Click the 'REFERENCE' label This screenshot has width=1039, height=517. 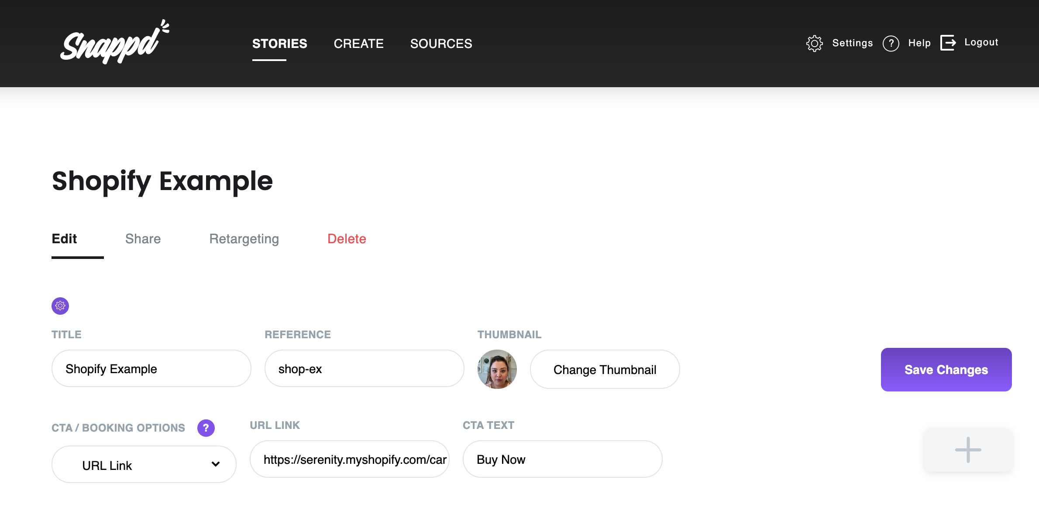coord(297,334)
